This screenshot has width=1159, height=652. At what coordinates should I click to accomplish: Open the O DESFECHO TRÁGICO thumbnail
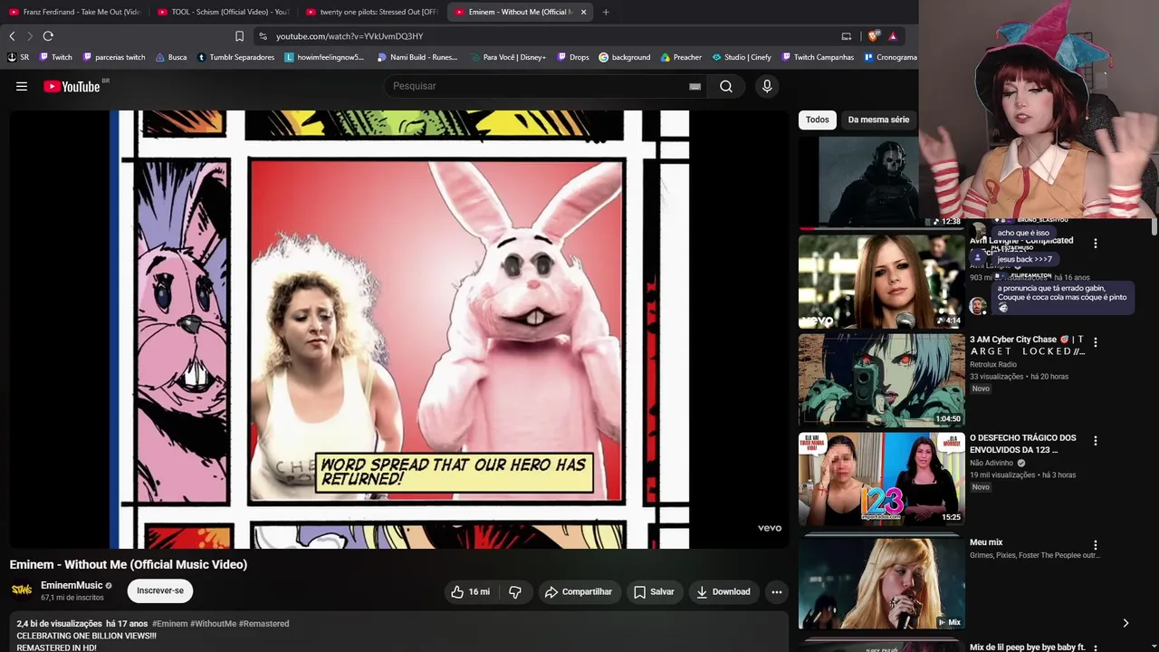[x=881, y=479]
